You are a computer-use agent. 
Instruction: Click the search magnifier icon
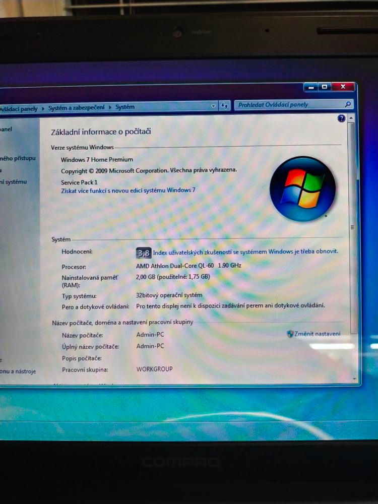(x=347, y=104)
